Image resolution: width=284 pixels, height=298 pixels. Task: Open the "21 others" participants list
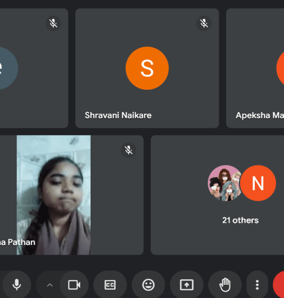tap(240, 220)
